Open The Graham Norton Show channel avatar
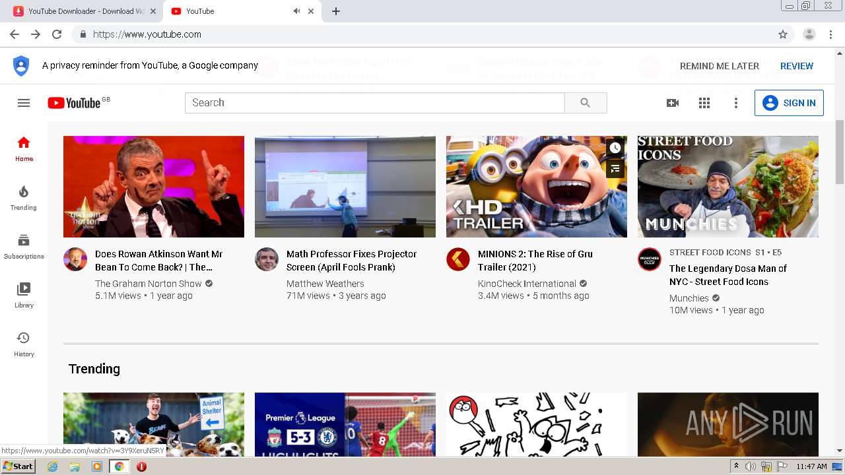Viewport: 845px width, 475px height. [75, 259]
